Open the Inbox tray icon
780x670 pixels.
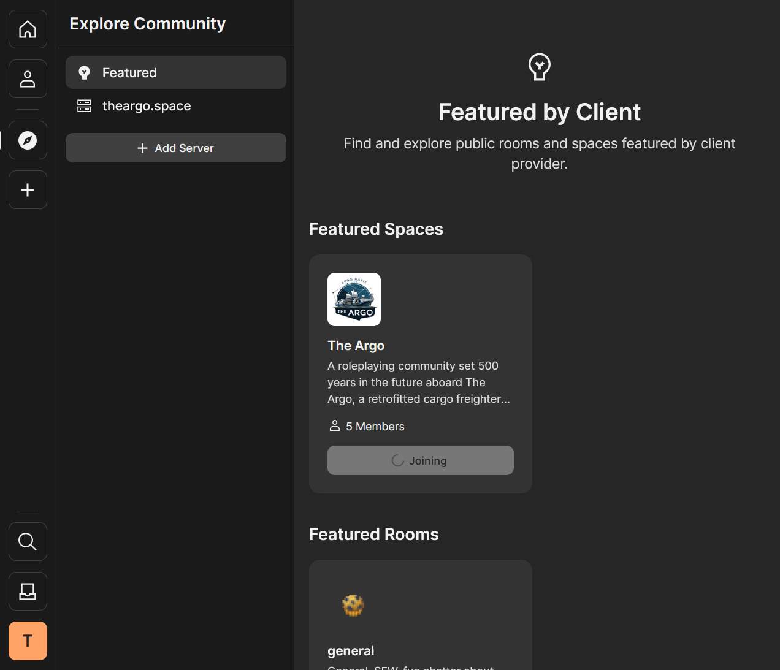28,592
